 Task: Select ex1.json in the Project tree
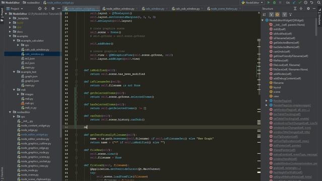click(x=30, y=58)
